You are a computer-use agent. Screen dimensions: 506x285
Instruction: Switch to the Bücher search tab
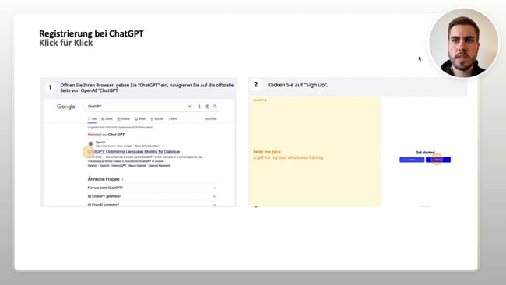tap(157, 119)
